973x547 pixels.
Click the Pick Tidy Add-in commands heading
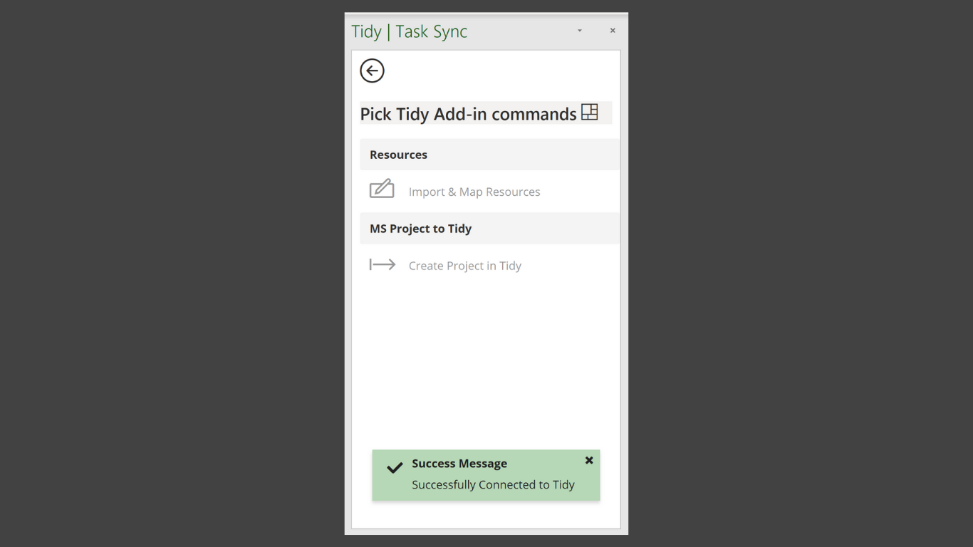[x=468, y=114]
